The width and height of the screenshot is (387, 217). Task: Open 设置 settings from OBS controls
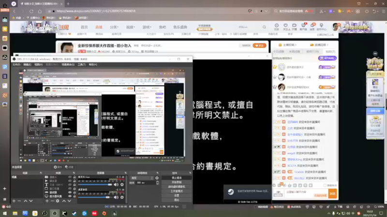[177, 195]
